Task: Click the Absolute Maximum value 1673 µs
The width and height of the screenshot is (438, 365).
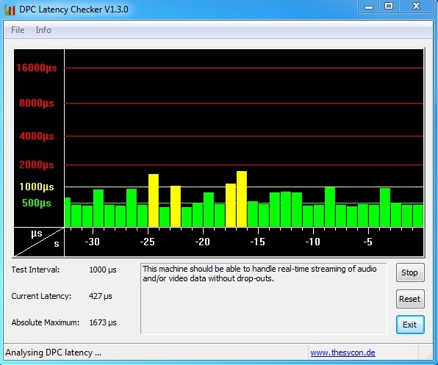Action: 103,322
